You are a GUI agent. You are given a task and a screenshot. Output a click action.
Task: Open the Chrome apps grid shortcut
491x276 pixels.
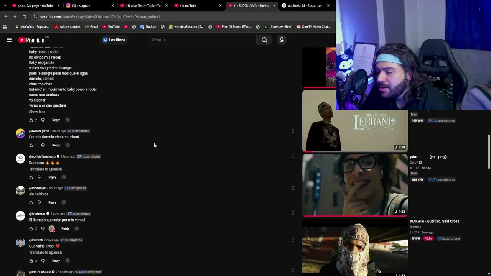click(x=5, y=27)
